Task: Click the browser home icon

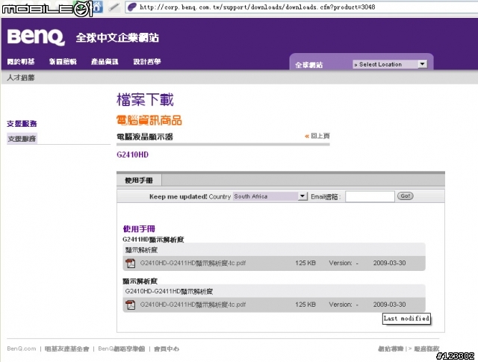Action: 97,7
